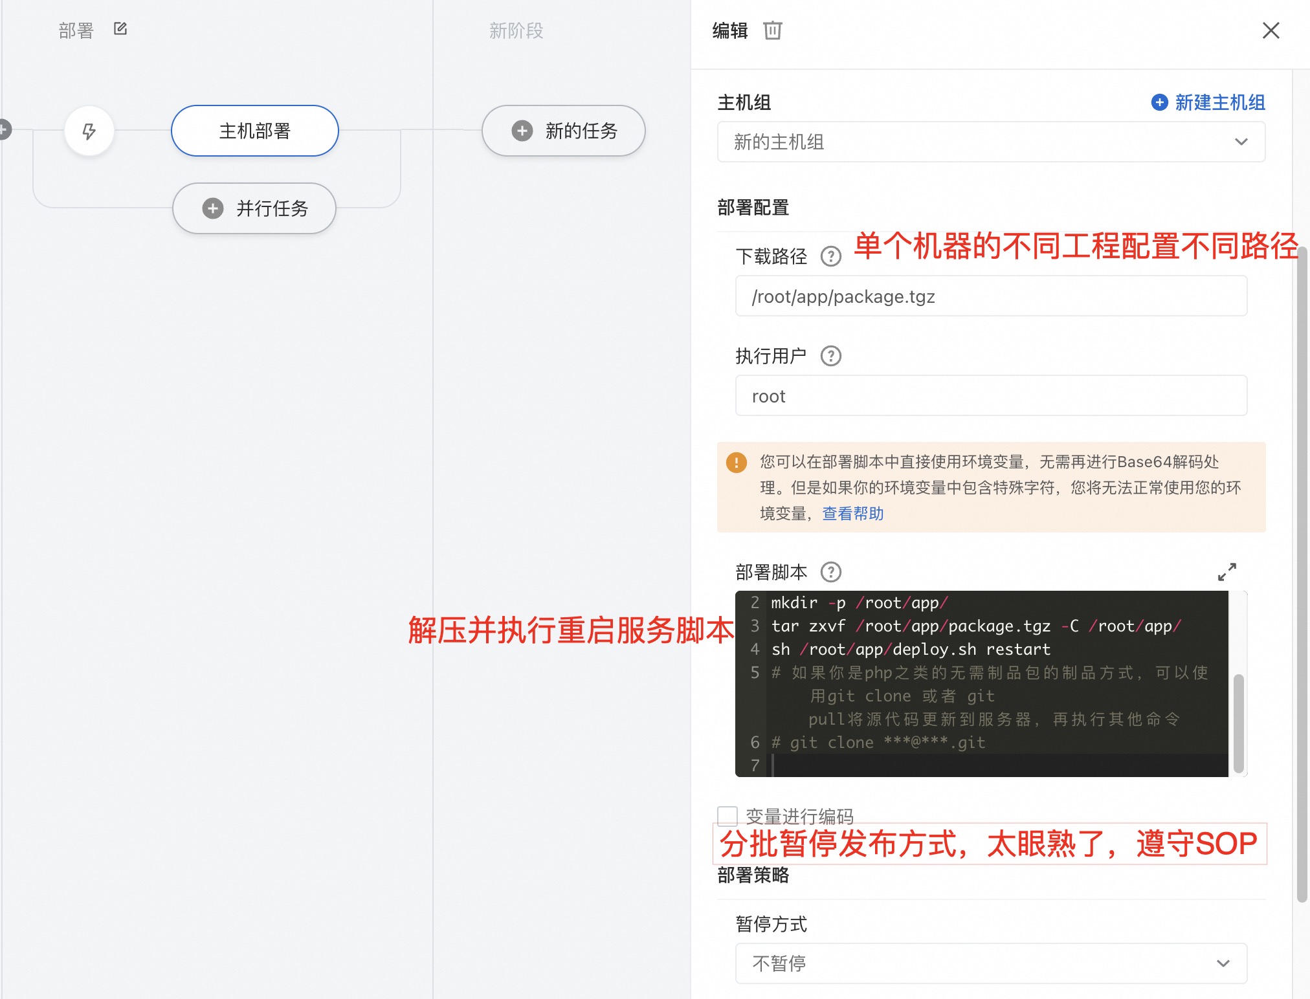Viewport: 1310px width, 999px height.
Task: Click plus icon on 并行任务
Action: (213, 208)
